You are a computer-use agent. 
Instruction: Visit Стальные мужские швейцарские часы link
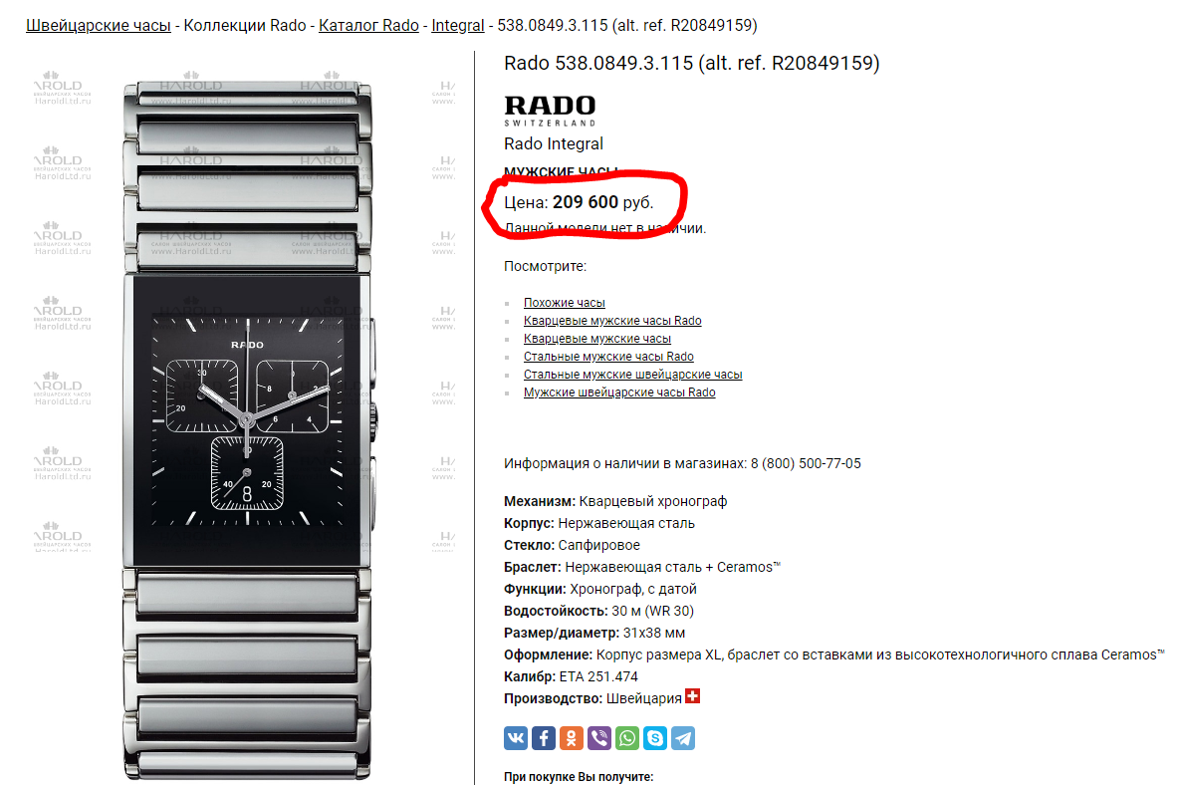632,375
